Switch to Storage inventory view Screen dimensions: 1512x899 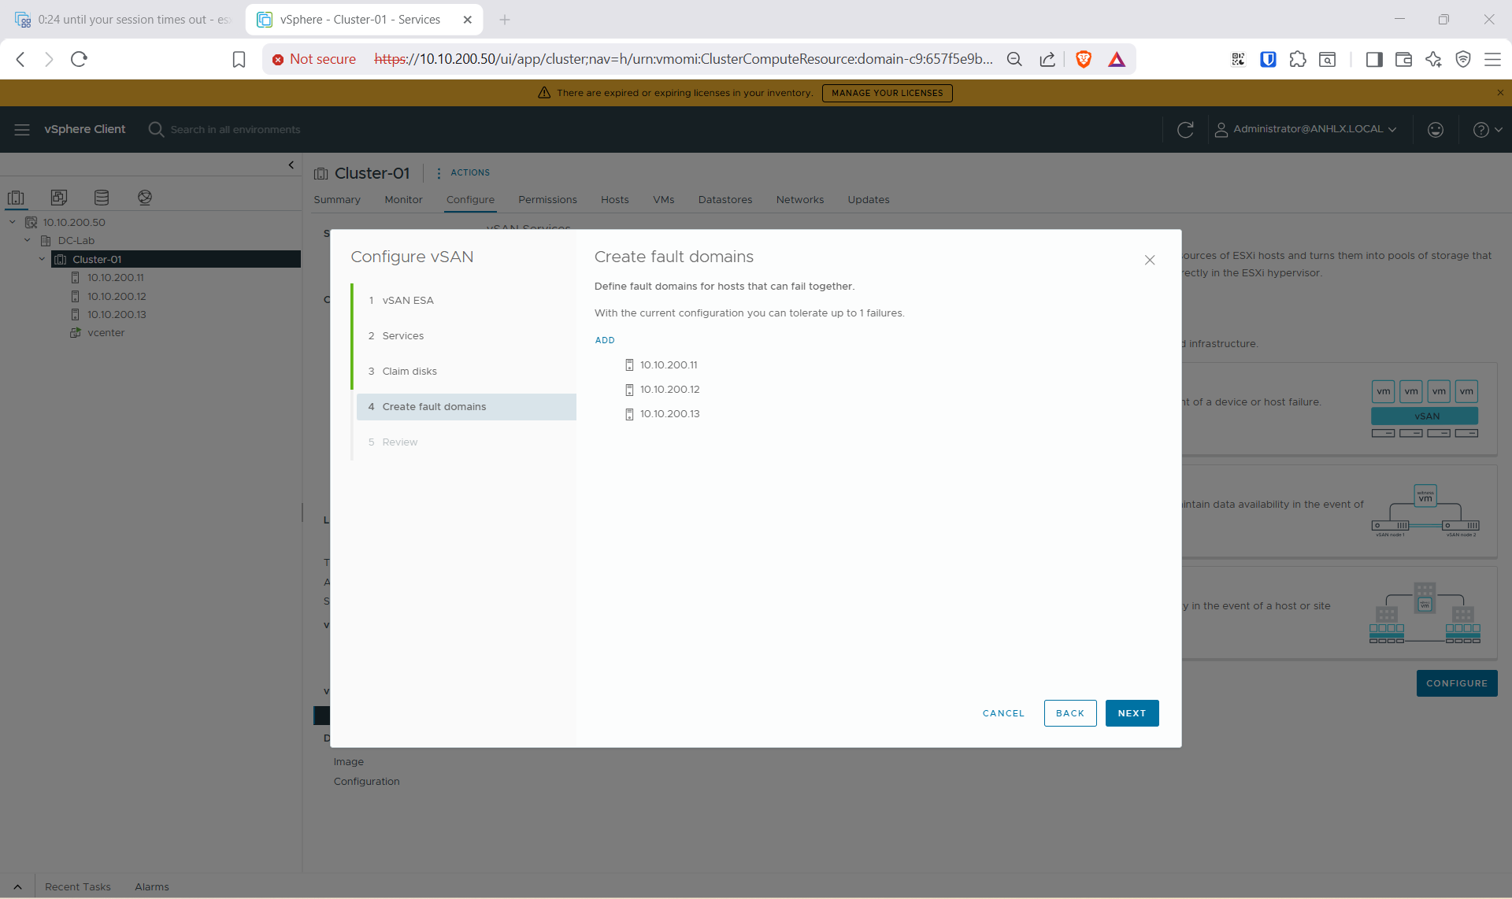click(102, 198)
